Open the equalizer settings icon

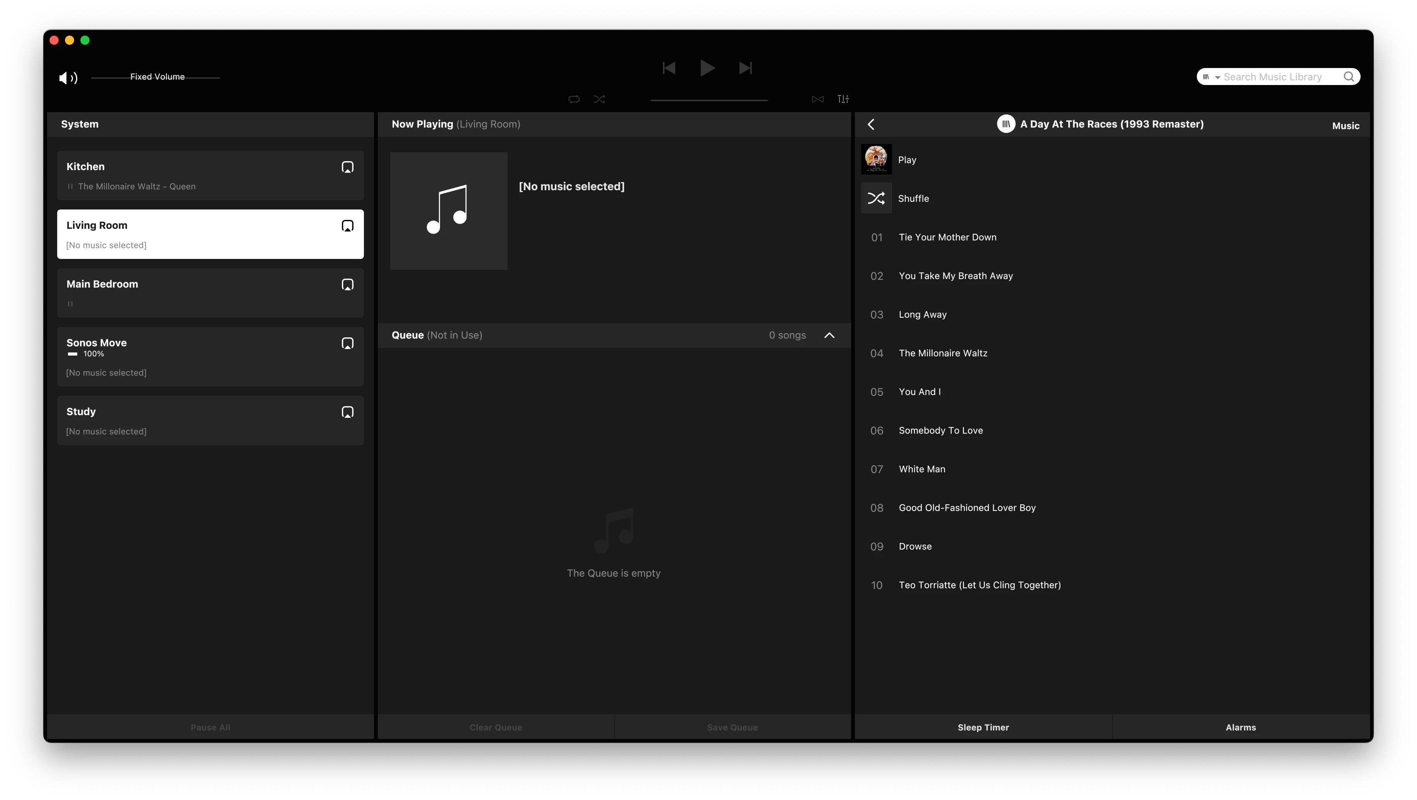pyautogui.click(x=843, y=99)
